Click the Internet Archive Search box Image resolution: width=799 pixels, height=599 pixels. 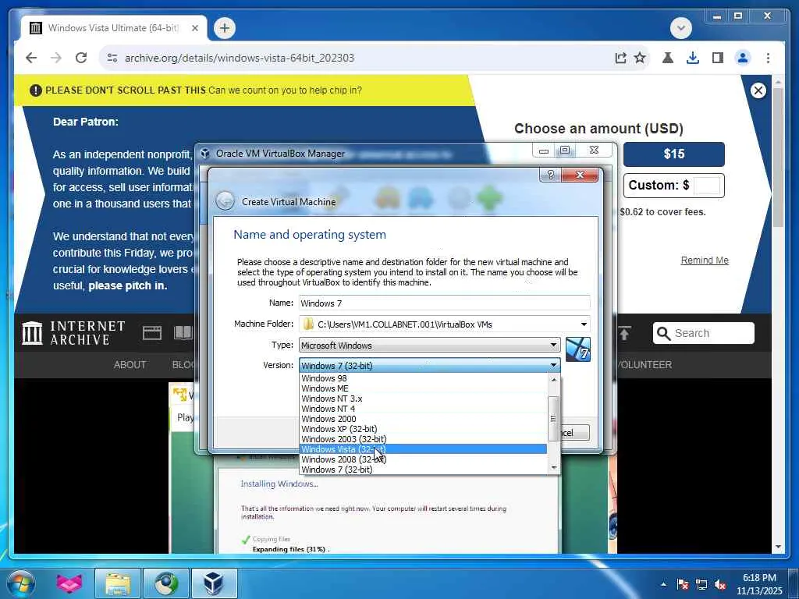pyautogui.click(x=703, y=333)
